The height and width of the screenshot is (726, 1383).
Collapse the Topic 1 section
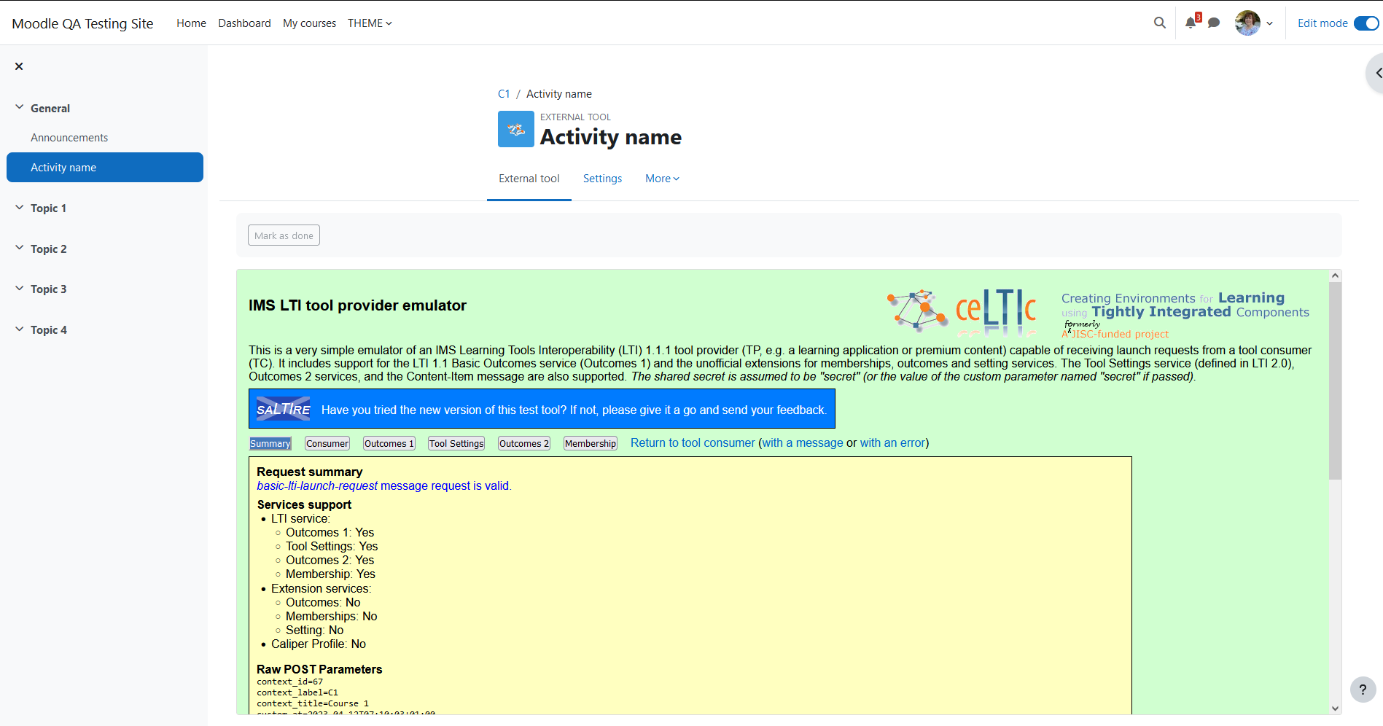20,208
